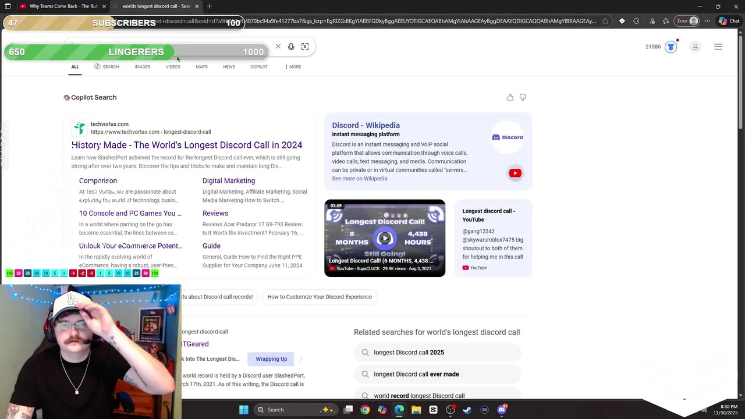Open the YouTube icon in Discord card
The height and width of the screenshot is (419, 745).
coord(515,173)
